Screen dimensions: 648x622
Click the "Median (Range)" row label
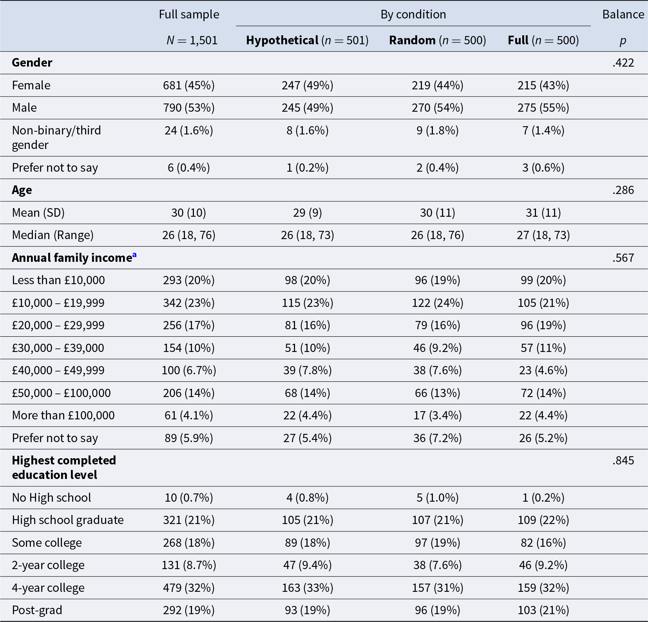(x=53, y=235)
